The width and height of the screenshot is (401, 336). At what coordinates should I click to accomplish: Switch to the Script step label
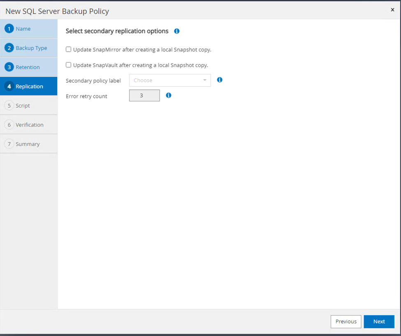point(23,106)
